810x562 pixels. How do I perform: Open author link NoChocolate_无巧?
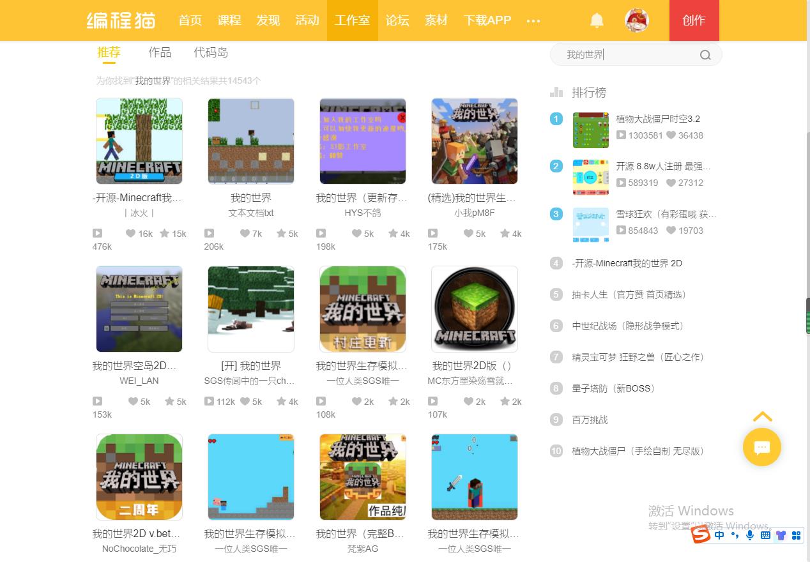click(139, 549)
